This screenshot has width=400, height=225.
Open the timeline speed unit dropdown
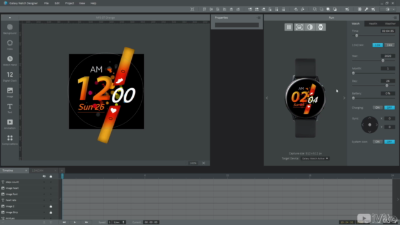[119, 222]
